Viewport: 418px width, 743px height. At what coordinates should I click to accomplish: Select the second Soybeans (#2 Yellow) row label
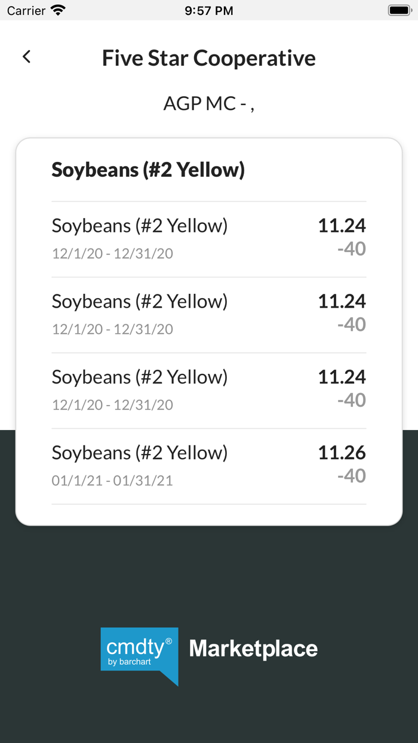pos(140,301)
